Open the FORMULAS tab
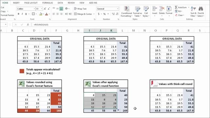This screenshot has width=210, height=118. pos(48,3)
